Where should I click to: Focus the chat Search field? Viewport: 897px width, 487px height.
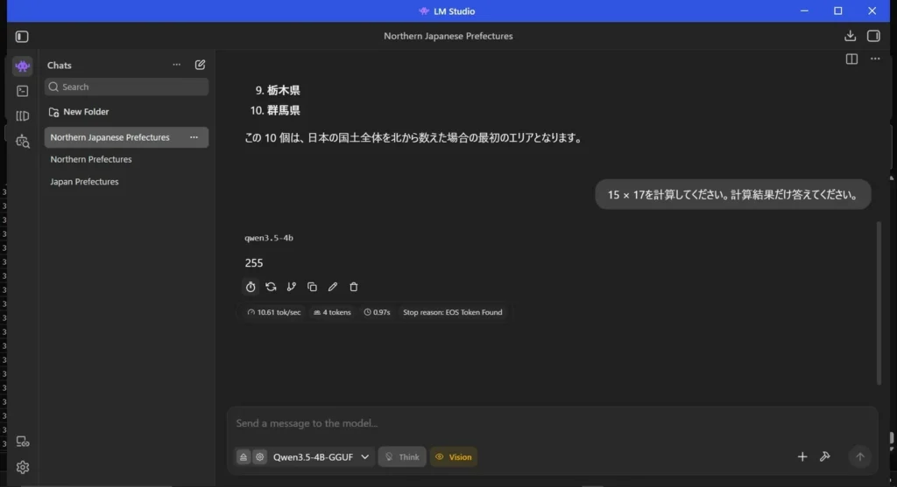click(126, 87)
